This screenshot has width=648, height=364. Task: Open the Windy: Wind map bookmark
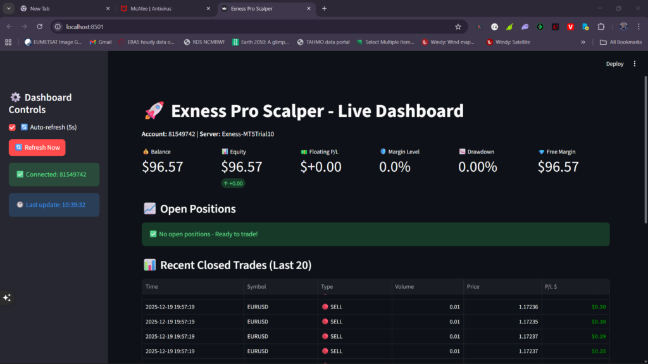(448, 42)
